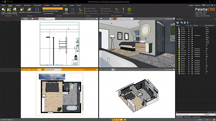The width and height of the screenshot is (216, 121).
Task: Select Untergruppenauswahl selection mode
Action: (x=51, y=11)
